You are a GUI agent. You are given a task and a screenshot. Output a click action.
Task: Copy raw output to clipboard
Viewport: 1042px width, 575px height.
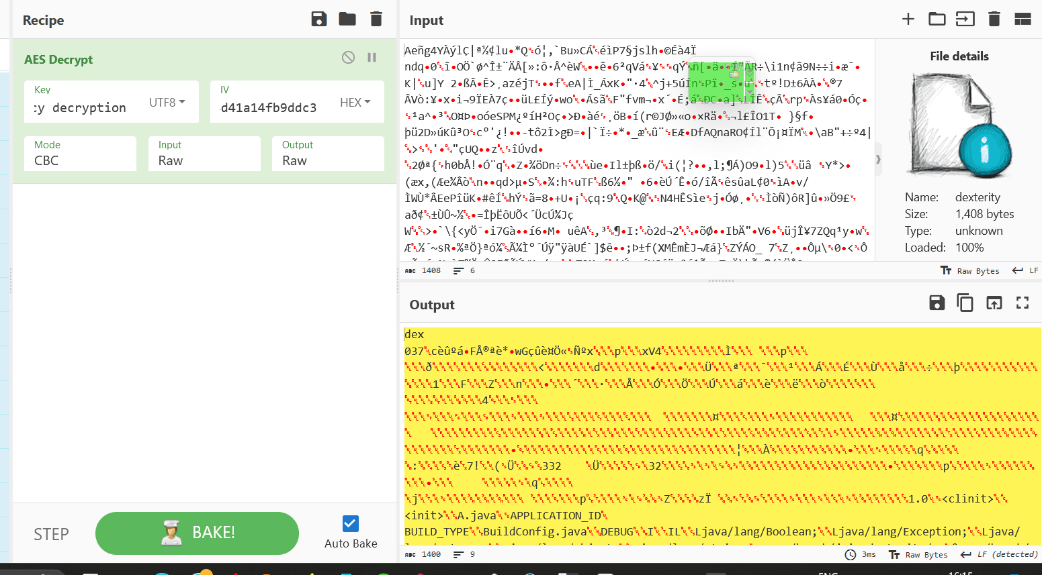tap(965, 303)
